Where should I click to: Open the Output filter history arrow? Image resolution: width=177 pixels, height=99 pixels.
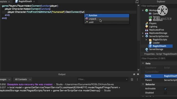[x=127, y=79]
